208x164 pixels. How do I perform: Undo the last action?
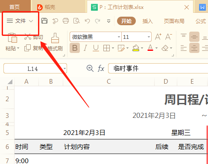(x=87, y=21)
